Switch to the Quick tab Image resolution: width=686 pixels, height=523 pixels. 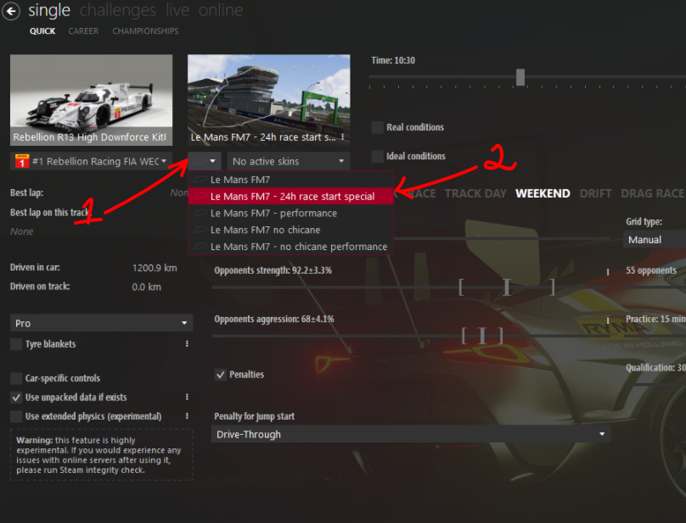pos(42,31)
